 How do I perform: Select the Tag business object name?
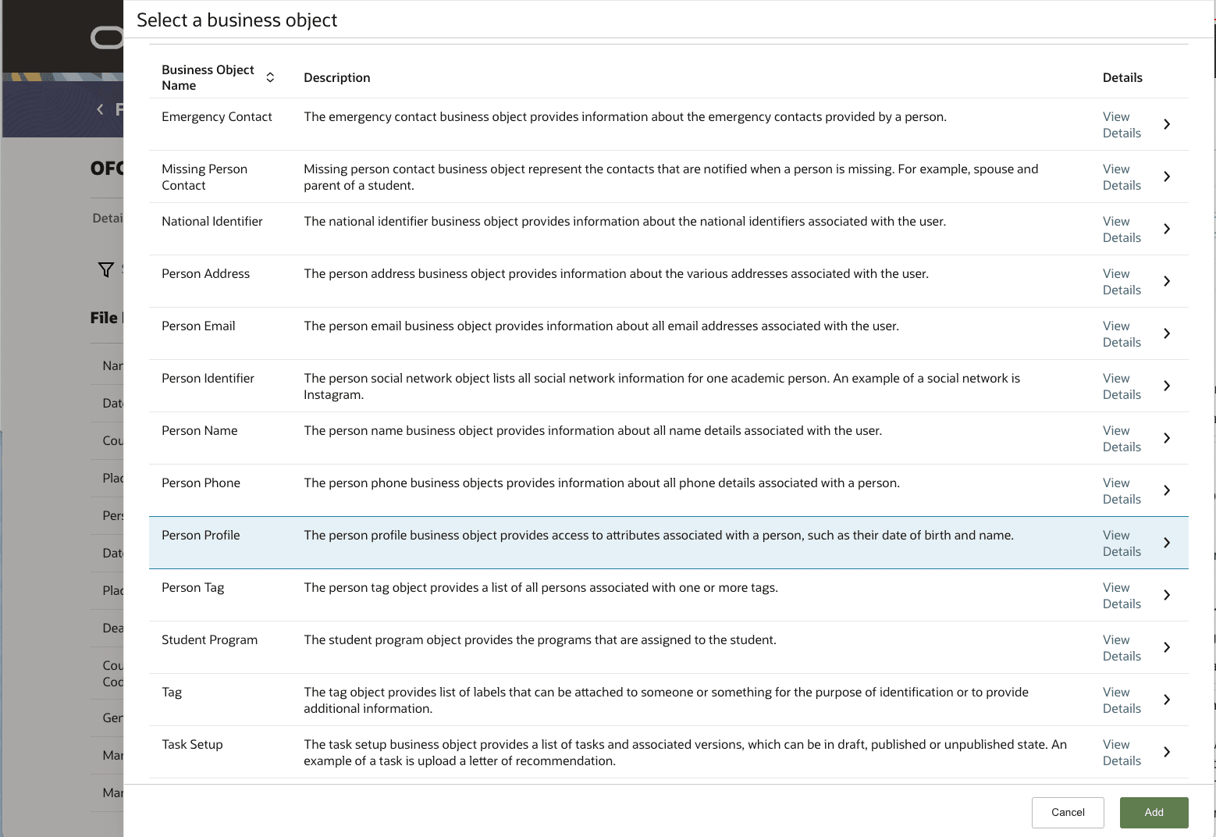(172, 693)
